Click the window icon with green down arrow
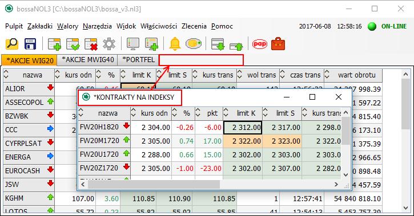Viewport: 414px width, 216px height. (218, 44)
